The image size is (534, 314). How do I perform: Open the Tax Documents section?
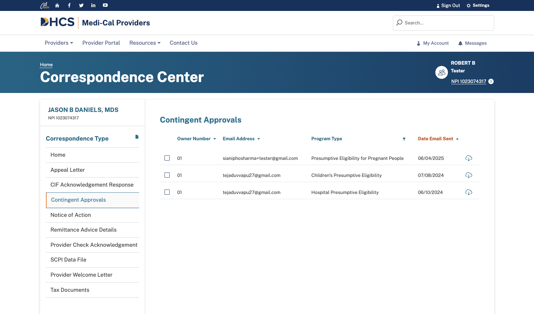click(x=70, y=290)
